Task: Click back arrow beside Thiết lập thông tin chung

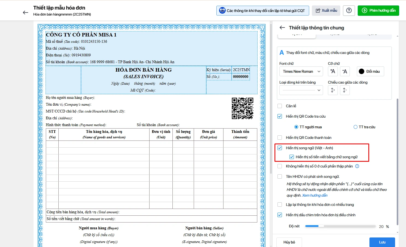Action: click(x=282, y=28)
